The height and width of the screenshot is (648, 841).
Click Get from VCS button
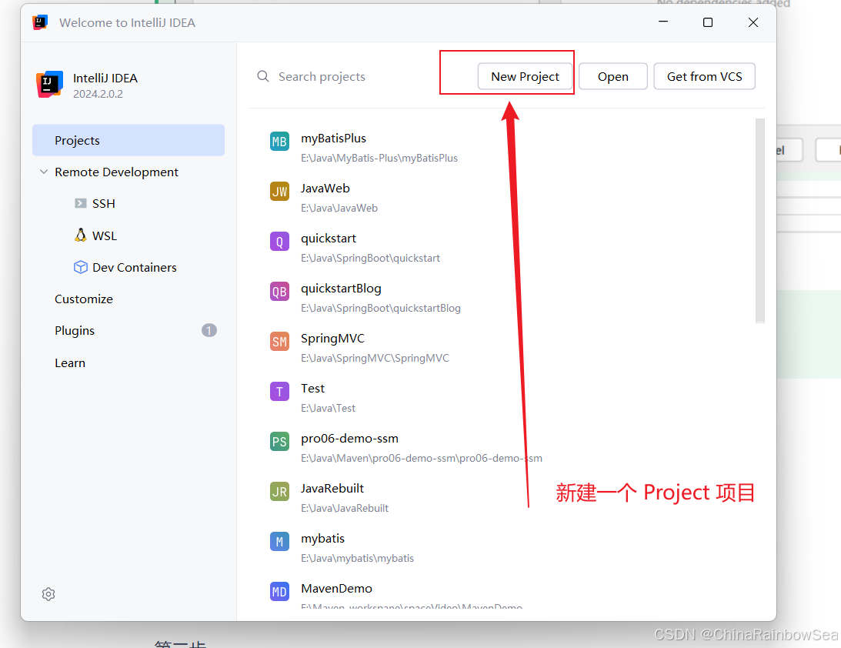704,77
